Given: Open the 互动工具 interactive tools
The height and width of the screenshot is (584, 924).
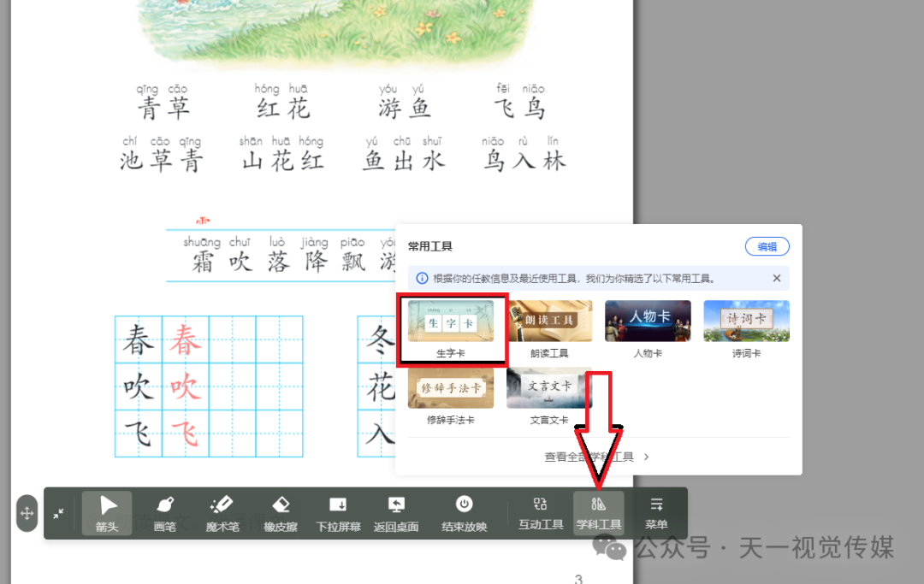Looking at the screenshot, I should click(540, 513).
